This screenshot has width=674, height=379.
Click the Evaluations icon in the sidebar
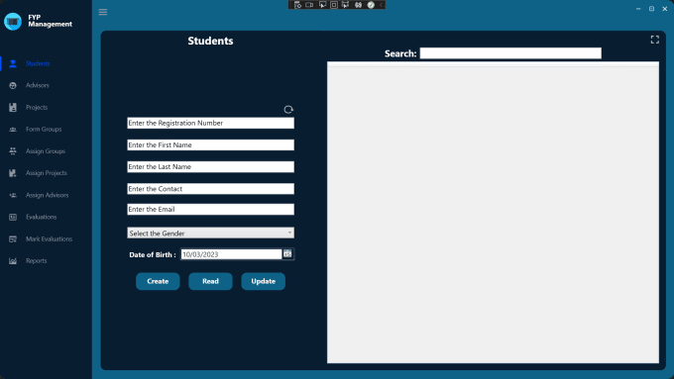(13, 217)
